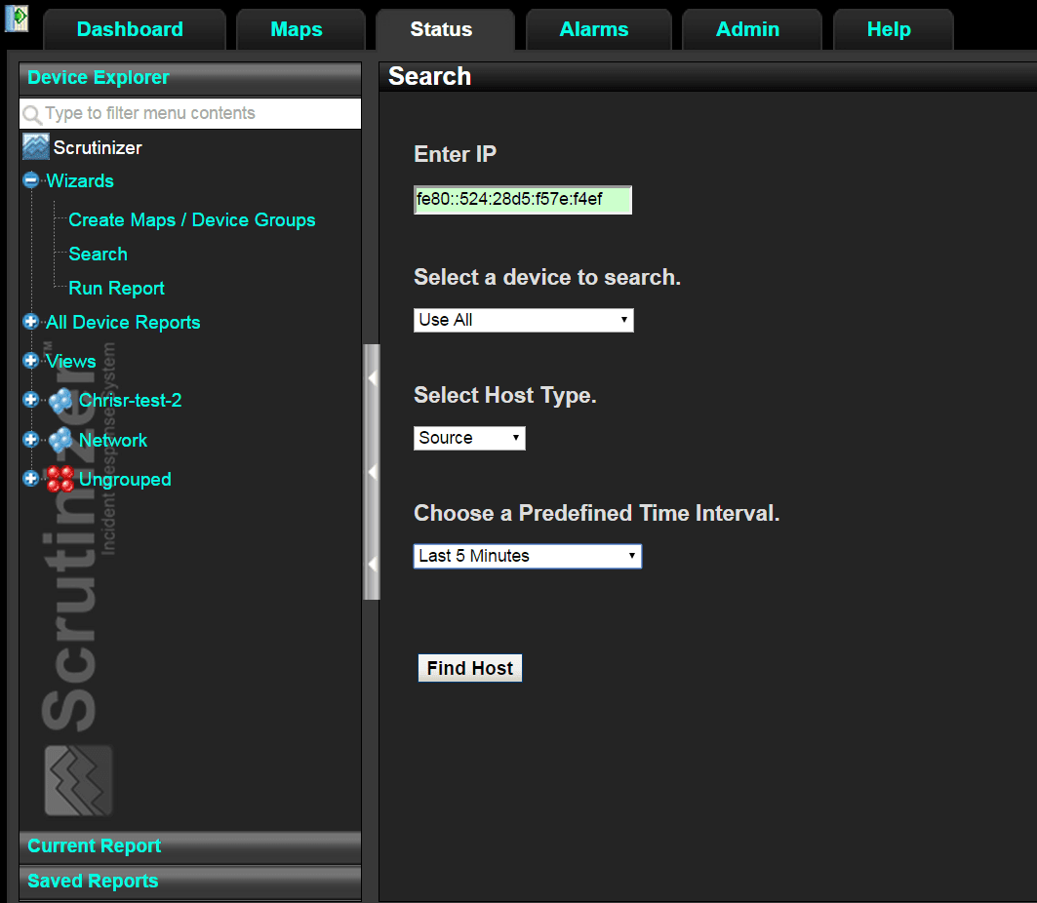1037x903 pixels.
Task: Click the sidebar collapse splitter handle
Action: click(372, 472)
